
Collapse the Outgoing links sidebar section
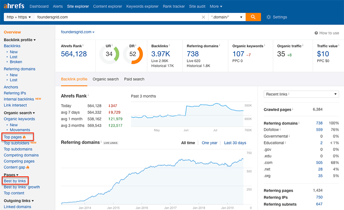[19, 201]
